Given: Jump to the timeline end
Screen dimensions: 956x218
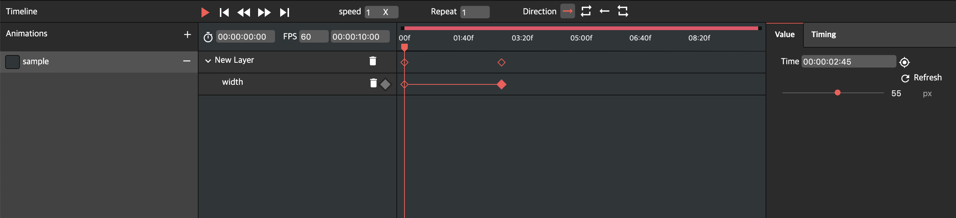Looking at the screenshot, I should [285, 12].
